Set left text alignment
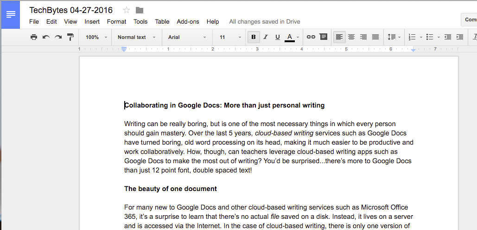The image size is (477, 230). (339, 37)
